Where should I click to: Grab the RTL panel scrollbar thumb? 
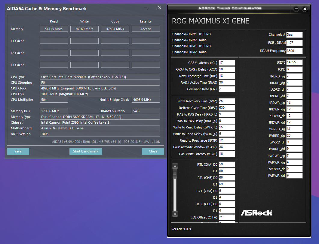click(175, 174)
